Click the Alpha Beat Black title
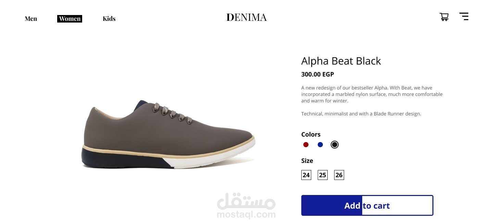 click(x=341, y=61)
